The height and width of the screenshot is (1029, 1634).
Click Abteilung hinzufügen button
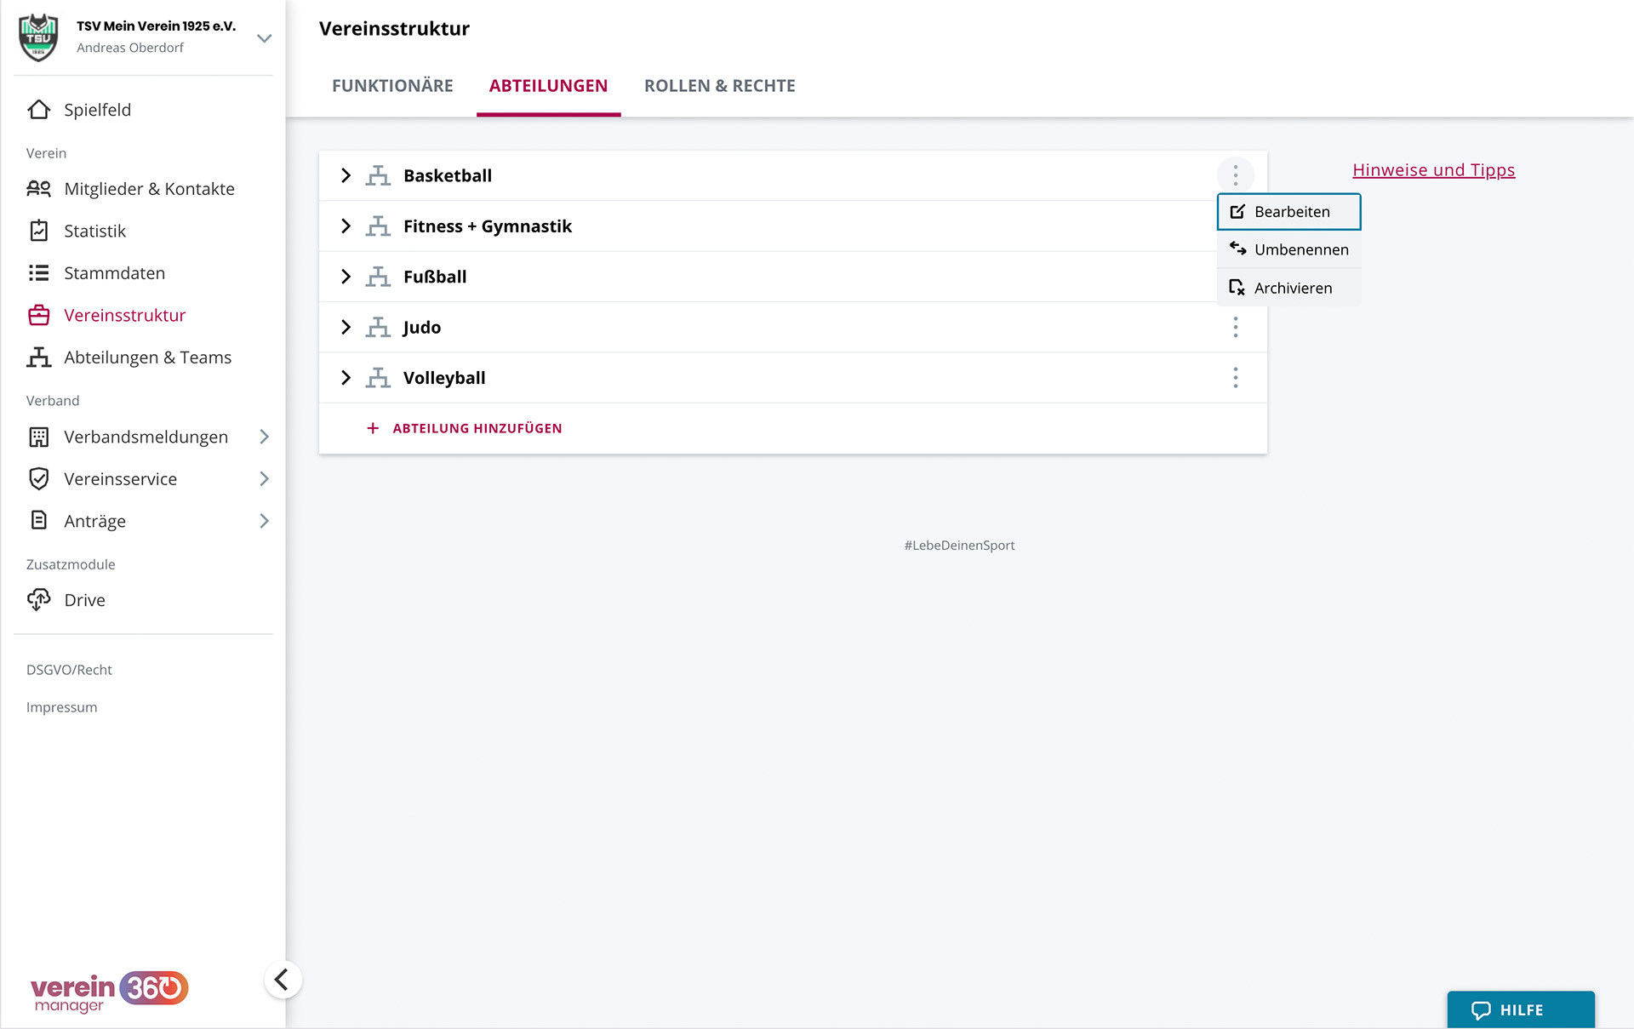click(x=465, y=428)
